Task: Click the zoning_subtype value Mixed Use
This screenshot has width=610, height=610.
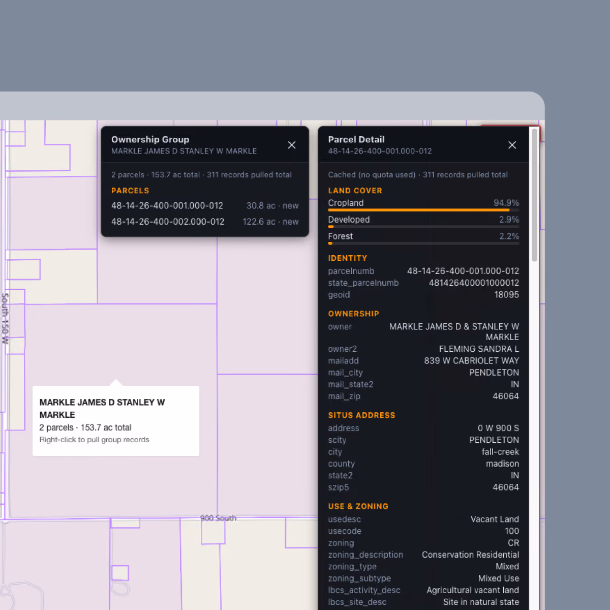Action: [x=499, y=578]
